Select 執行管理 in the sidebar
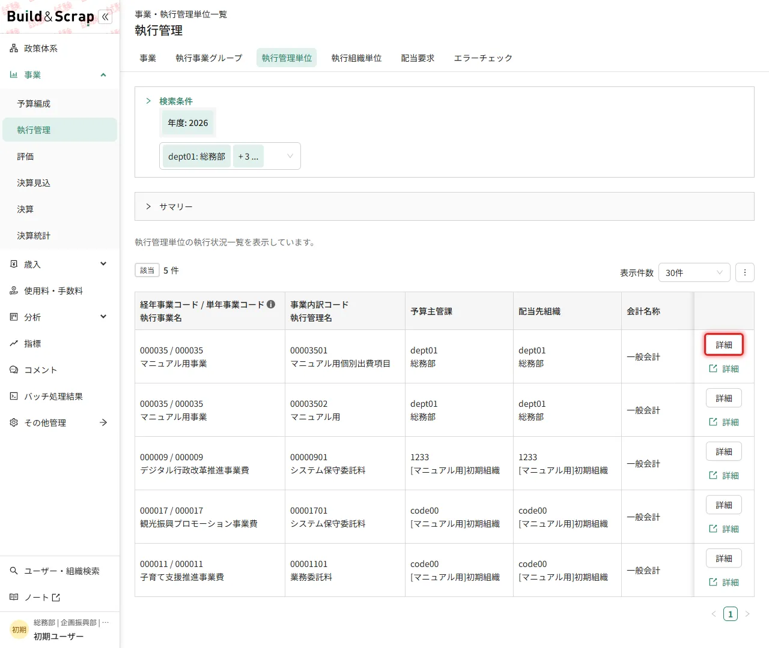Viewport: 769px width, 648px height. click(x=59, y=130)
